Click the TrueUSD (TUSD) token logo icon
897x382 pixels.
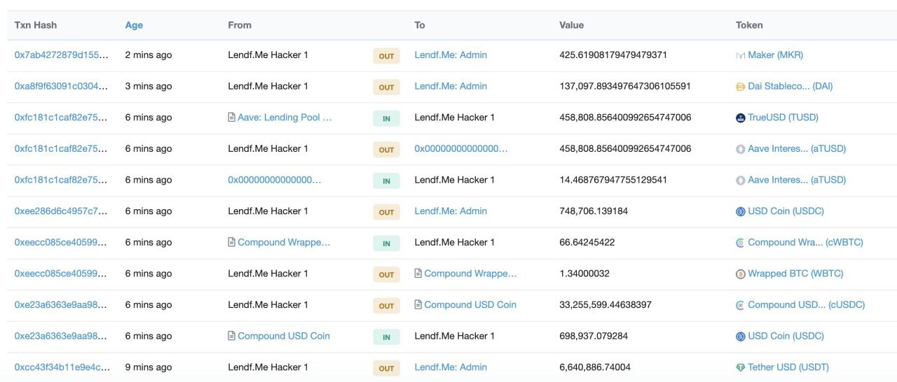coord(740,118)
